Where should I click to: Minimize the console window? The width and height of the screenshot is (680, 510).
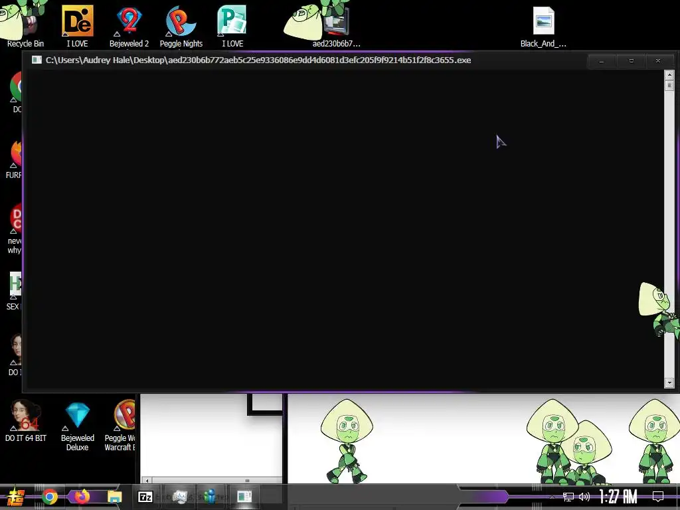tap(601, 61)
